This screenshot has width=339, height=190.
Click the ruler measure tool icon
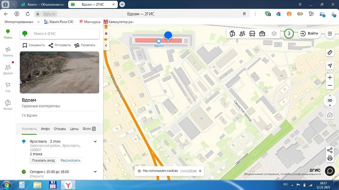tap(330, 53)
